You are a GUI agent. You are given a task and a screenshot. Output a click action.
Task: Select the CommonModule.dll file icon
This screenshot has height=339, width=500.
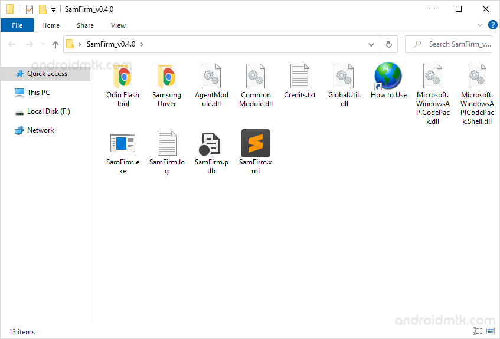pyautogui.click(x=256, y=76)
